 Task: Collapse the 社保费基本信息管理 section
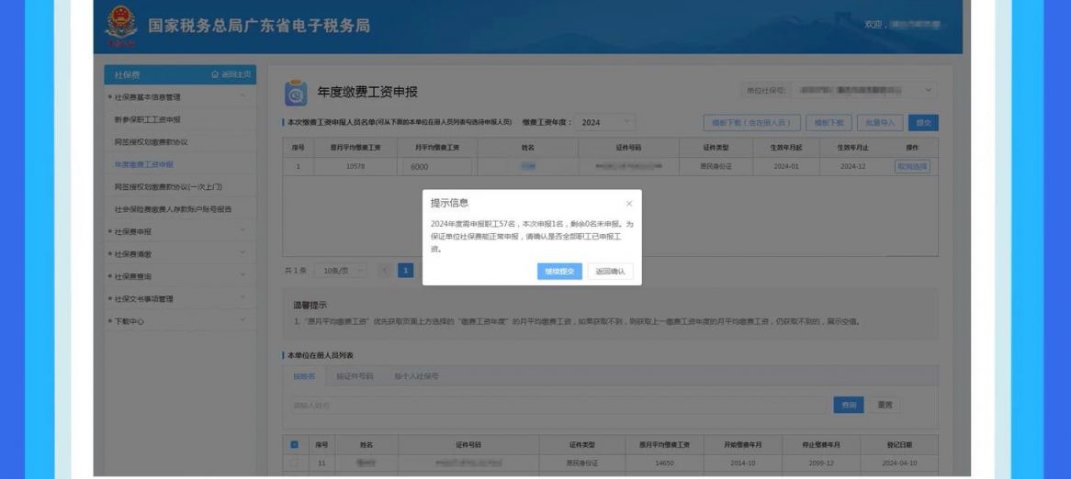pos(242,97)
